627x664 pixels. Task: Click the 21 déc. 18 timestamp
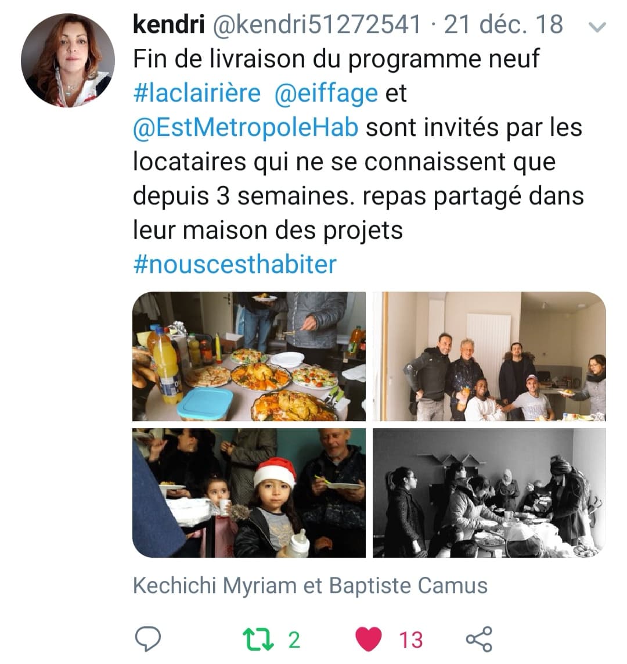[x=503, y=24]
